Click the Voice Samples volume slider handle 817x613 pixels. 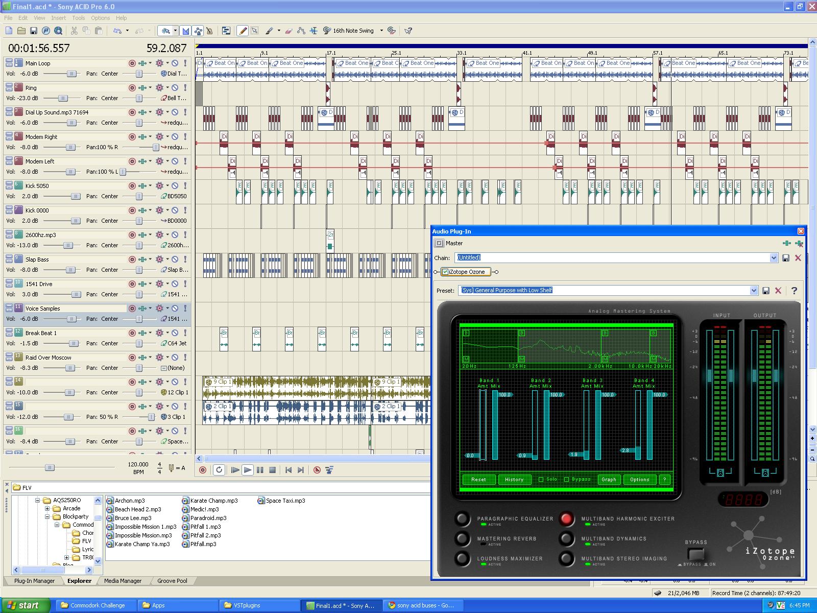[71, 319]
